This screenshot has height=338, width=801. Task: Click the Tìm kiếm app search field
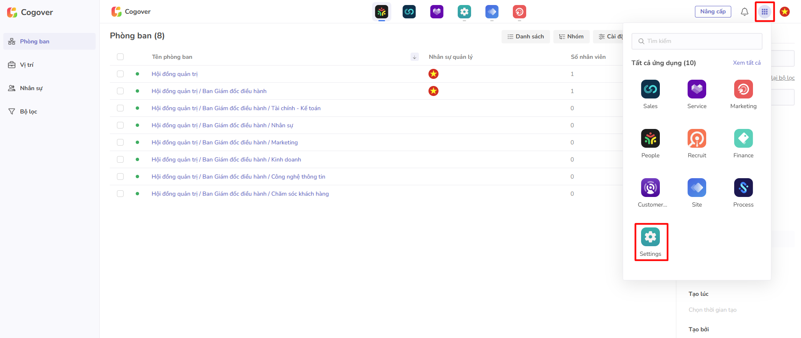pos(697,41)
